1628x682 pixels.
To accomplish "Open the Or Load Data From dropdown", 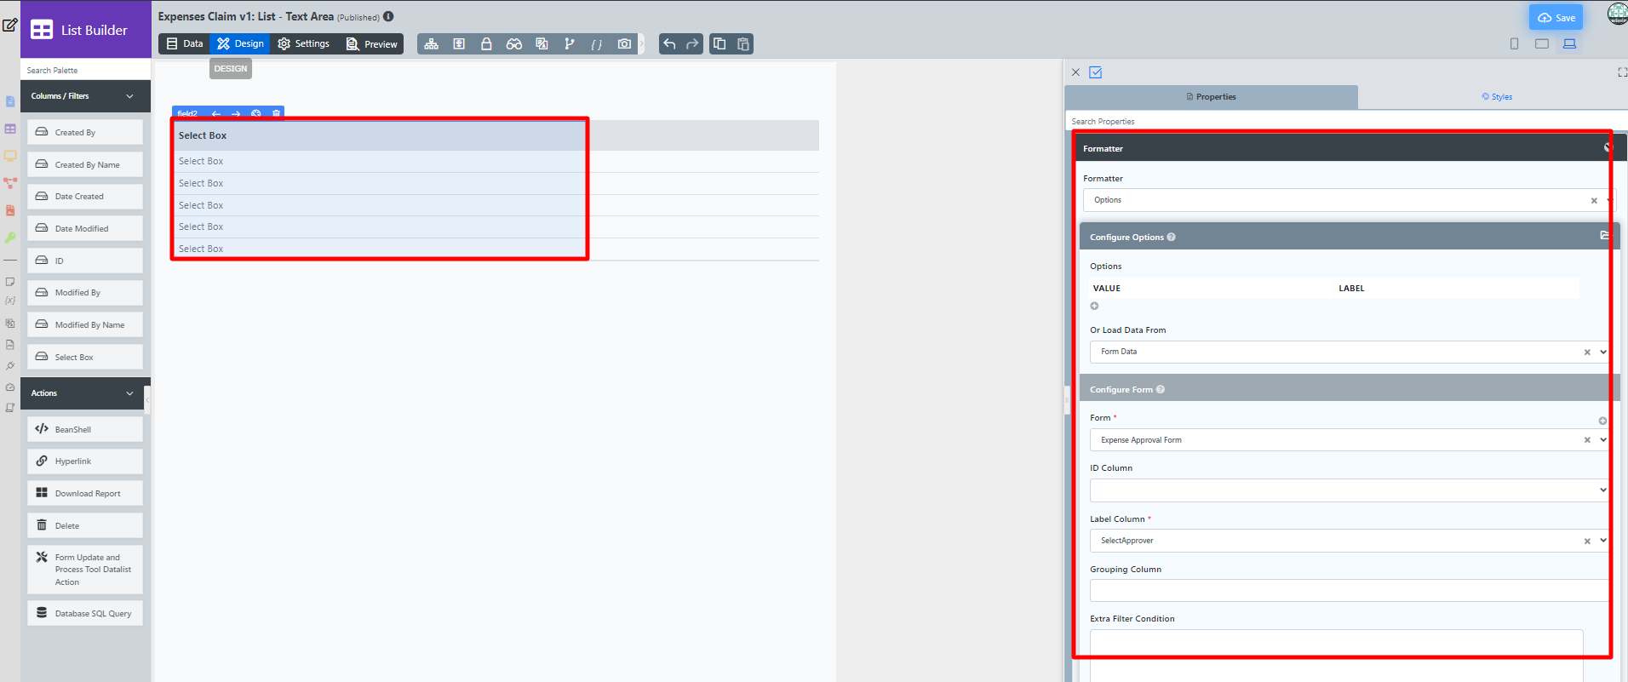I will tap(1349, 352).
